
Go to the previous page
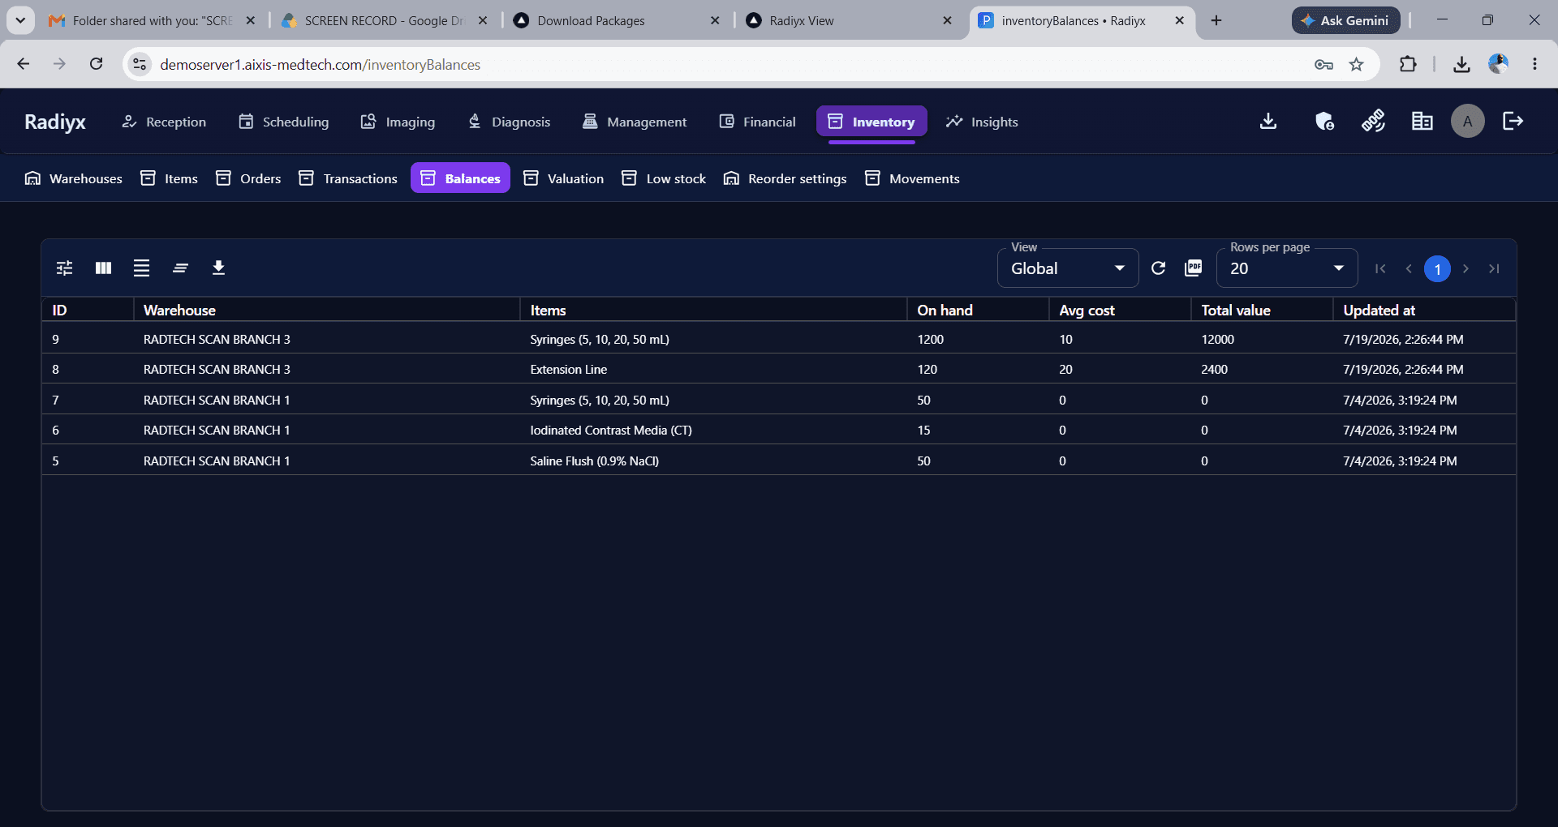(1409, 268)
